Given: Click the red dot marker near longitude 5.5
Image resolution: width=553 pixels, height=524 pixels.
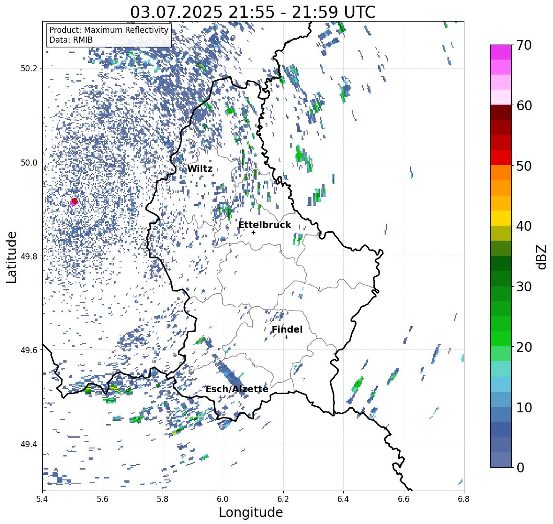Looking at the screenshot, I should [x=75, y=201].
